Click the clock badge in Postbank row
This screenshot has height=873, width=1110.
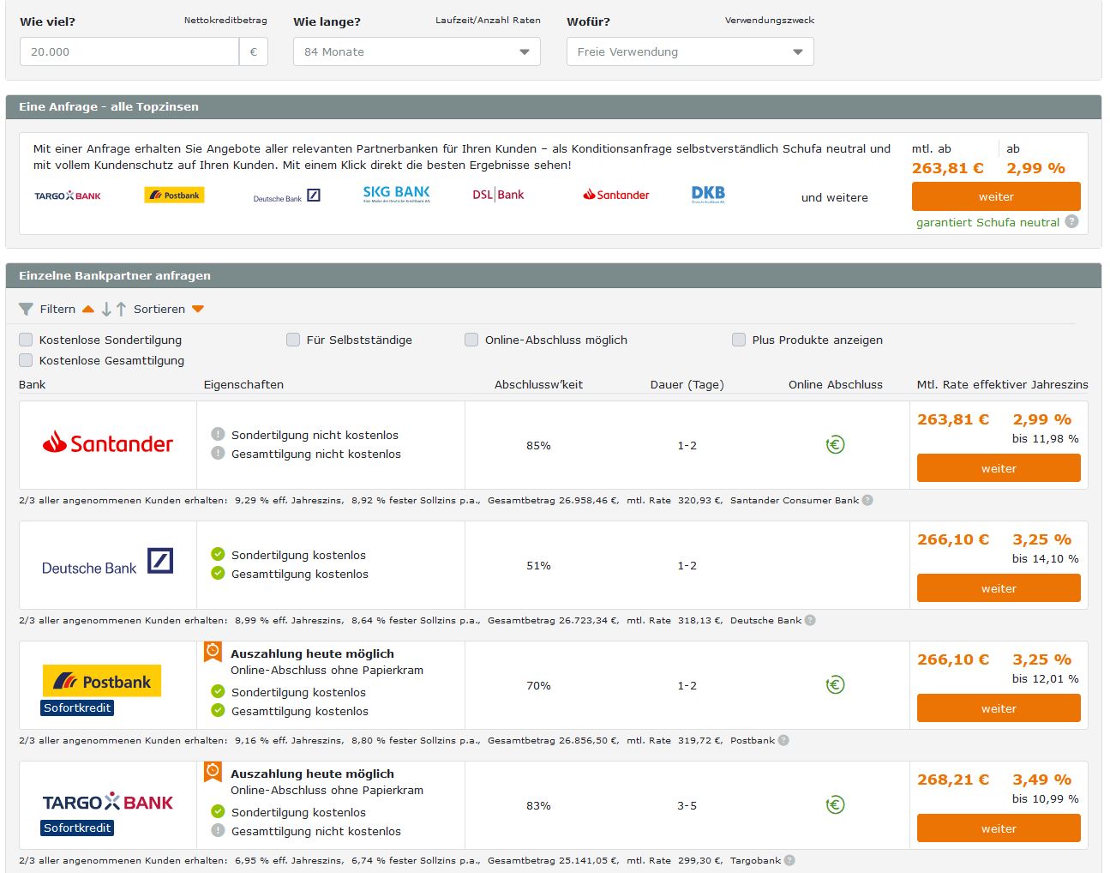pos(213,653)
